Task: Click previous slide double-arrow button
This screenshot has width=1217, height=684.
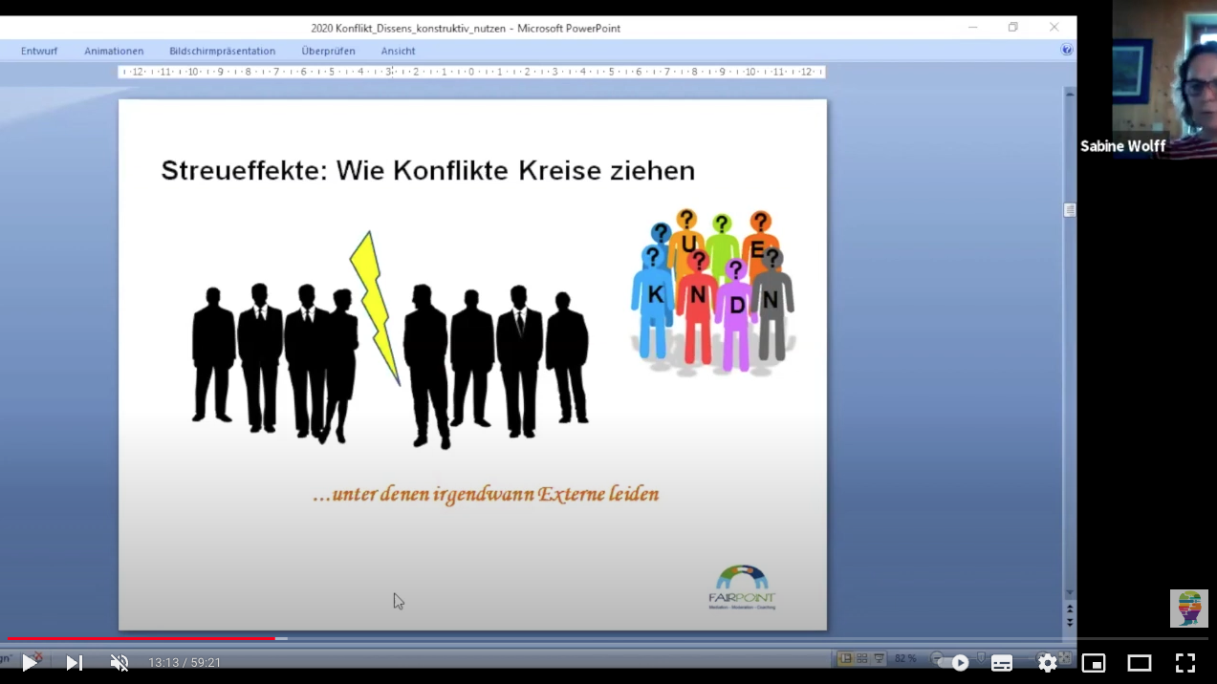Action: click(x=1070, y=609)
